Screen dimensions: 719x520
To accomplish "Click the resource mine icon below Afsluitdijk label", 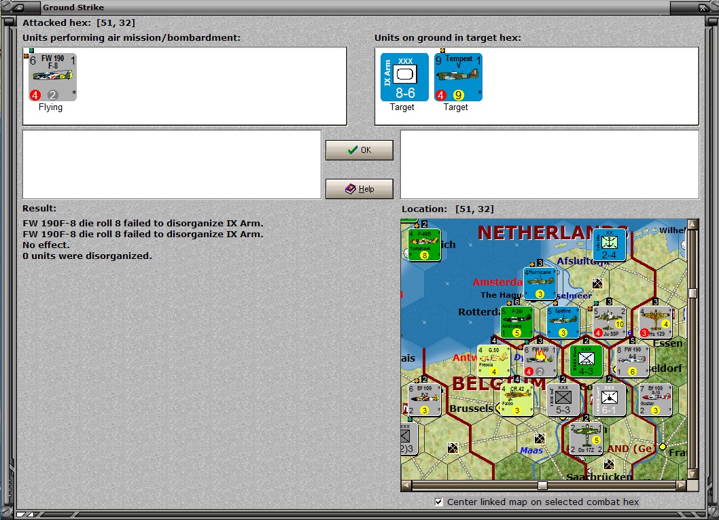I will (597, 284).
